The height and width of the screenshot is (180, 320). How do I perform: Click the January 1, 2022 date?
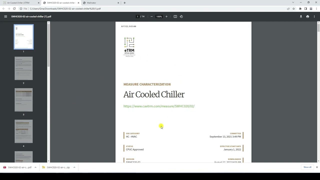pos(232,149)
